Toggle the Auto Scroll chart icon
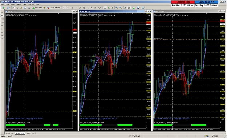The image size is (227, 138). (125, 8)
